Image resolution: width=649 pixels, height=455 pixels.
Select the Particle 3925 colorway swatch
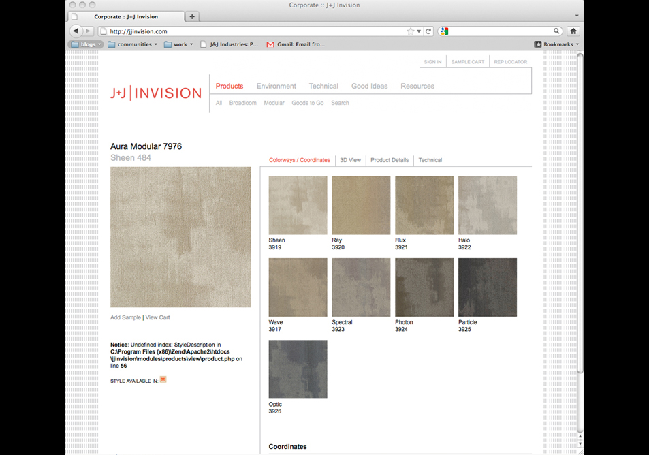(x=488, y=287)
